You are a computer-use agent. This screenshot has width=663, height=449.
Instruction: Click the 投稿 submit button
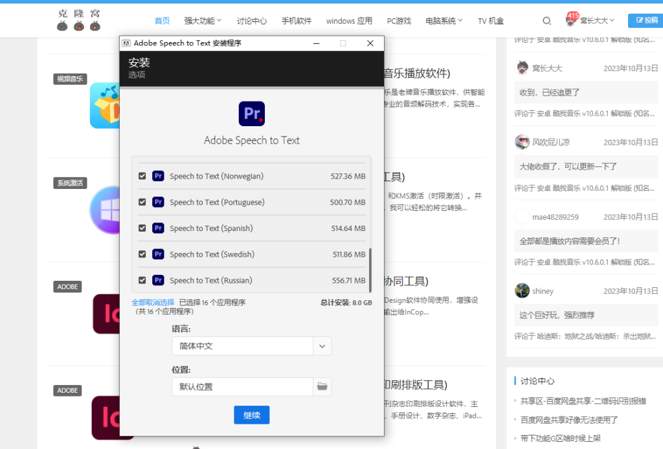tap(646, 20)
